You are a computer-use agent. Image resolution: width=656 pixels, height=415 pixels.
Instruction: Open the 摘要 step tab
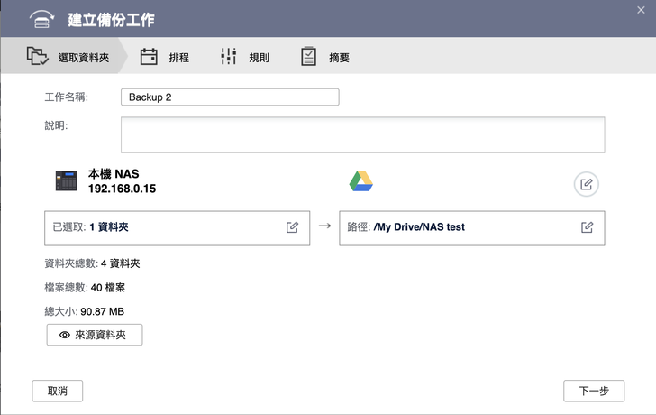tap(339, 58)
